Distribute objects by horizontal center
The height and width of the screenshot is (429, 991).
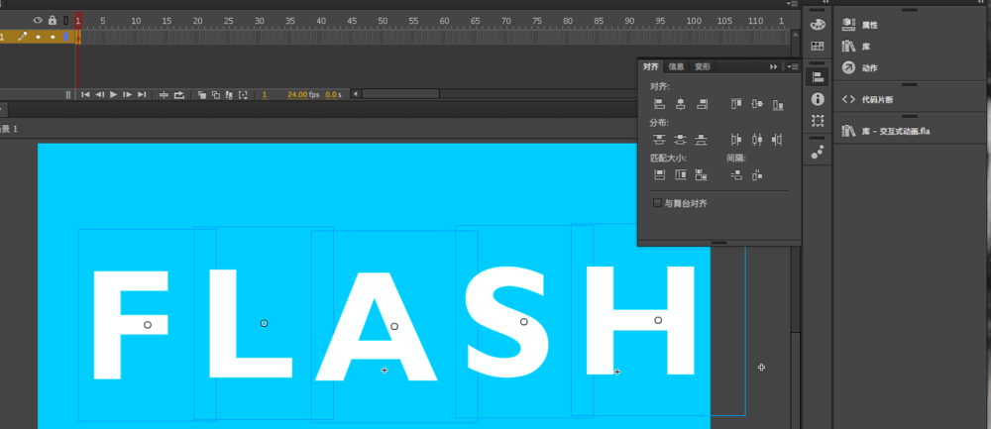757,140
